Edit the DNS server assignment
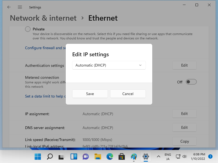 coord(184,127)
